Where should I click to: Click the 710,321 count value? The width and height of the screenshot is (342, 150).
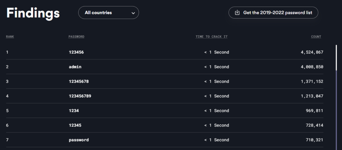tap(314, 140)
